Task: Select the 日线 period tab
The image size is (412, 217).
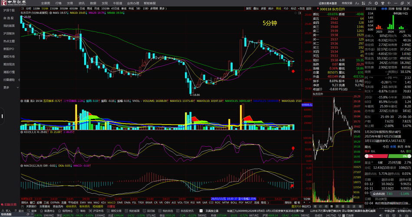Action: click(82, 9)
